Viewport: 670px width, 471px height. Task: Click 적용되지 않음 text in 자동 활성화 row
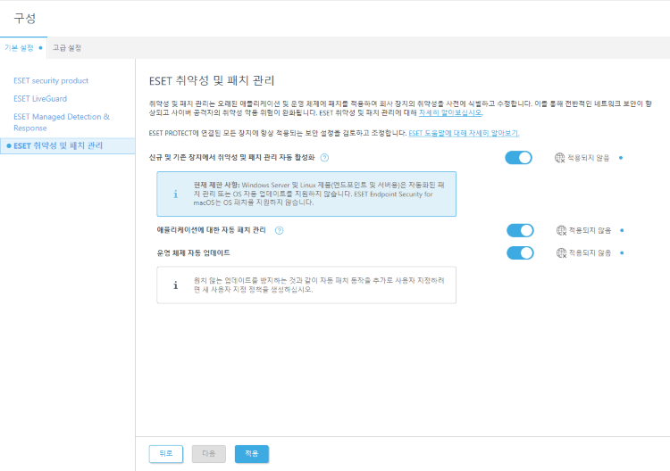(589, 158)
